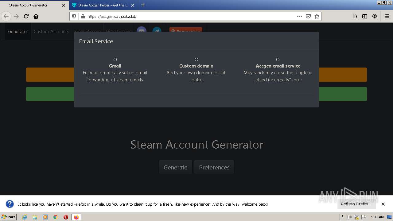View site security padlock information
This screenshot has height=221, width=393.
83,16
